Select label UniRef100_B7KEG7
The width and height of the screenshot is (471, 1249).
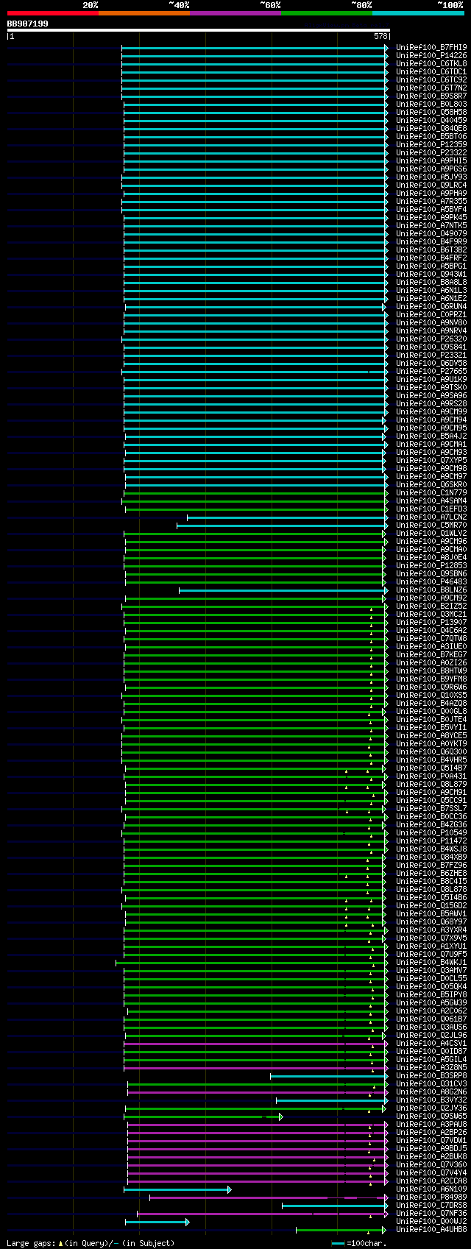[431, 654]
